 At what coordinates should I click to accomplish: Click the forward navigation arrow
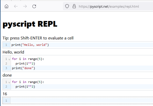pyautogui.click(x=25, y=6)
